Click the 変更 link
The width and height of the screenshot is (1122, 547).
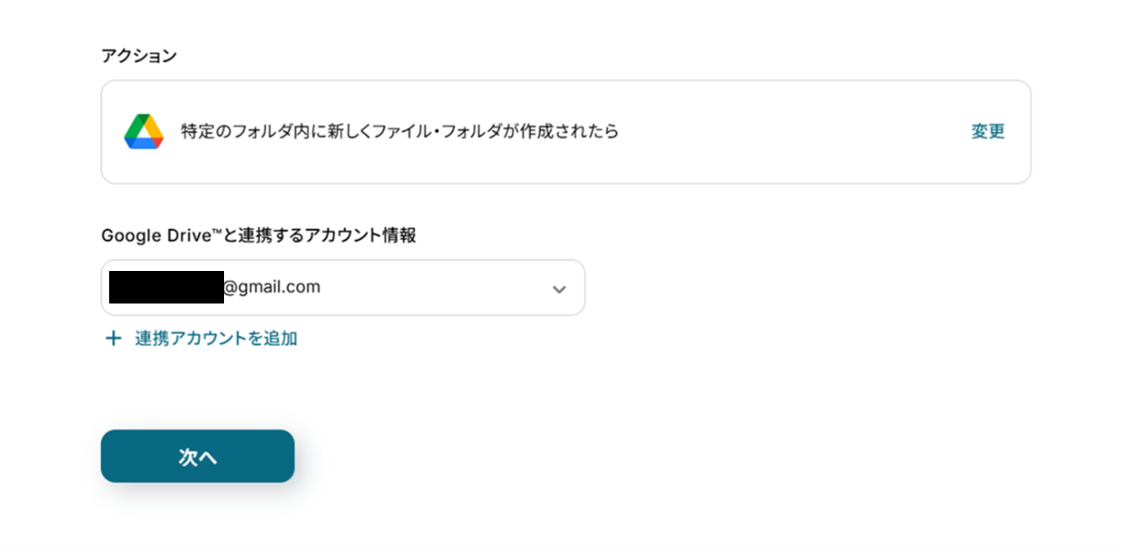pyautogui.click(x=988, y=131)
